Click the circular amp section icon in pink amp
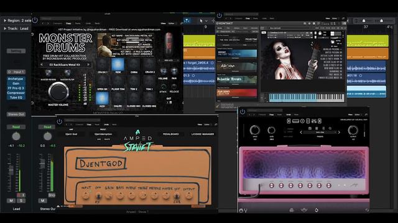Image resolution: width=398 pixels, height=223 pixels. [x=302, y=121]
